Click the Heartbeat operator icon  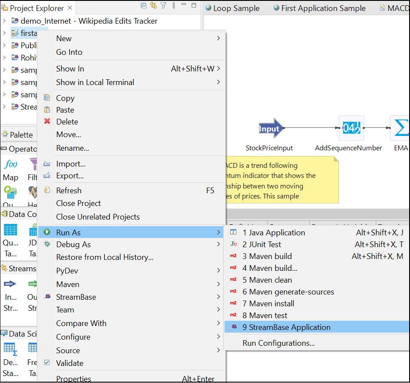[x=33, y=192]
